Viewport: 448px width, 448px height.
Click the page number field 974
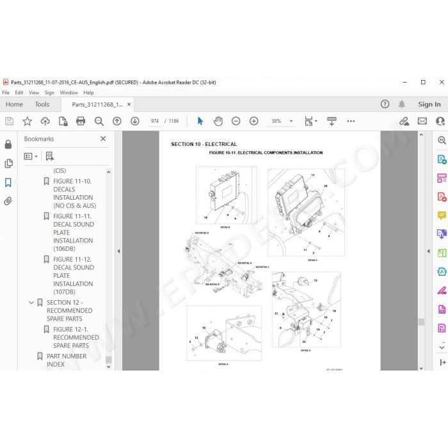[x=155, y=121]
